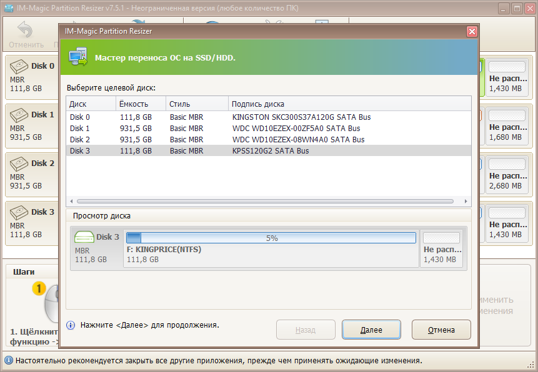Select main window unallocated 1,680 MB block
The width and height of the screenshot is (538, 372).
[507, 126]
